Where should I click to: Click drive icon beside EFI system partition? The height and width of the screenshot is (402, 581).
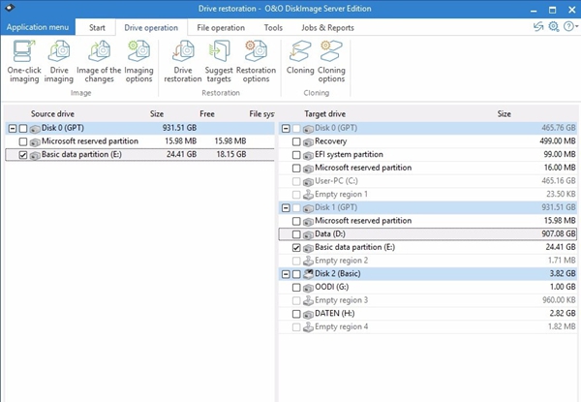point(308,155)
